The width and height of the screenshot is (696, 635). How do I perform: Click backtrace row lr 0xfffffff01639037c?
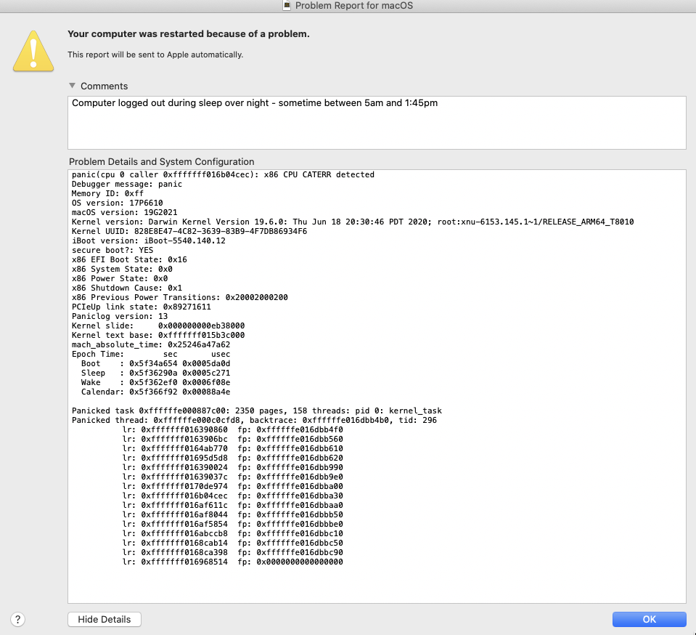(232, 477)
